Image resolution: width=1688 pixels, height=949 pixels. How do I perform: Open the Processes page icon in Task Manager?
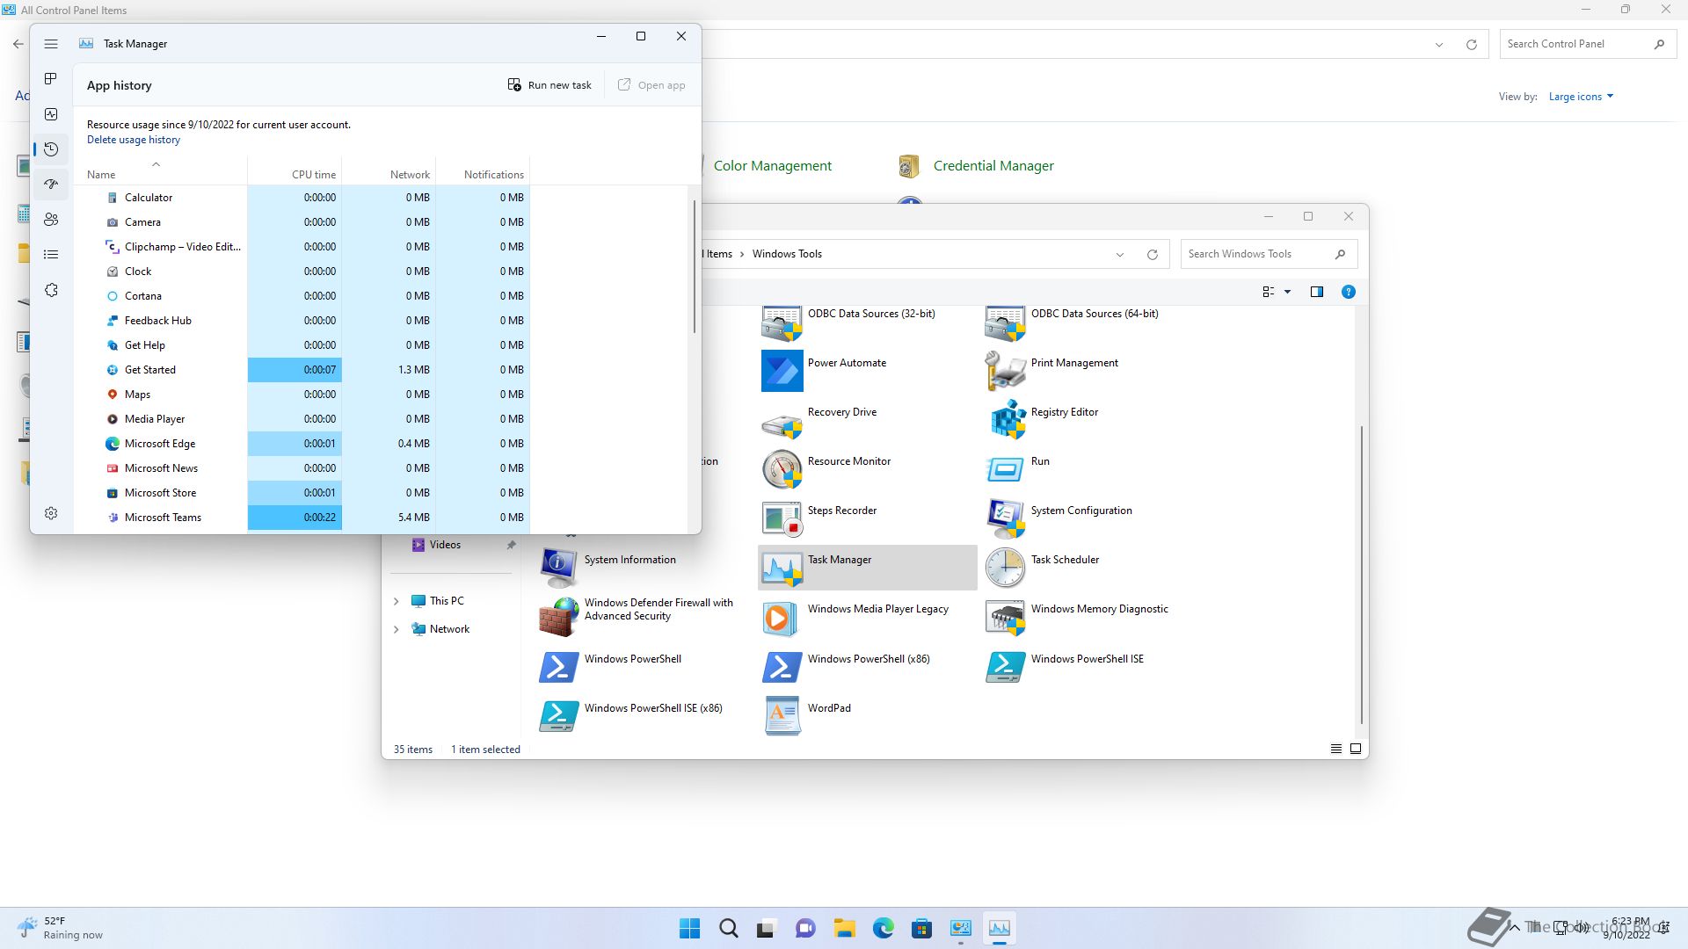51,79
